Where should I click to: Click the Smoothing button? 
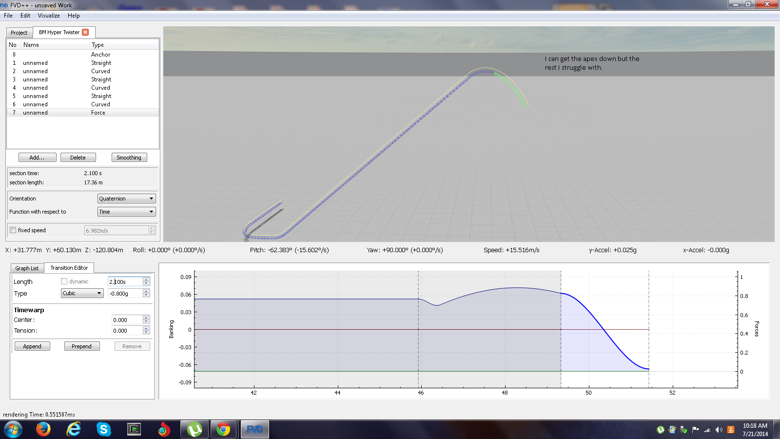pyautogui.click(x=129, y=158)
